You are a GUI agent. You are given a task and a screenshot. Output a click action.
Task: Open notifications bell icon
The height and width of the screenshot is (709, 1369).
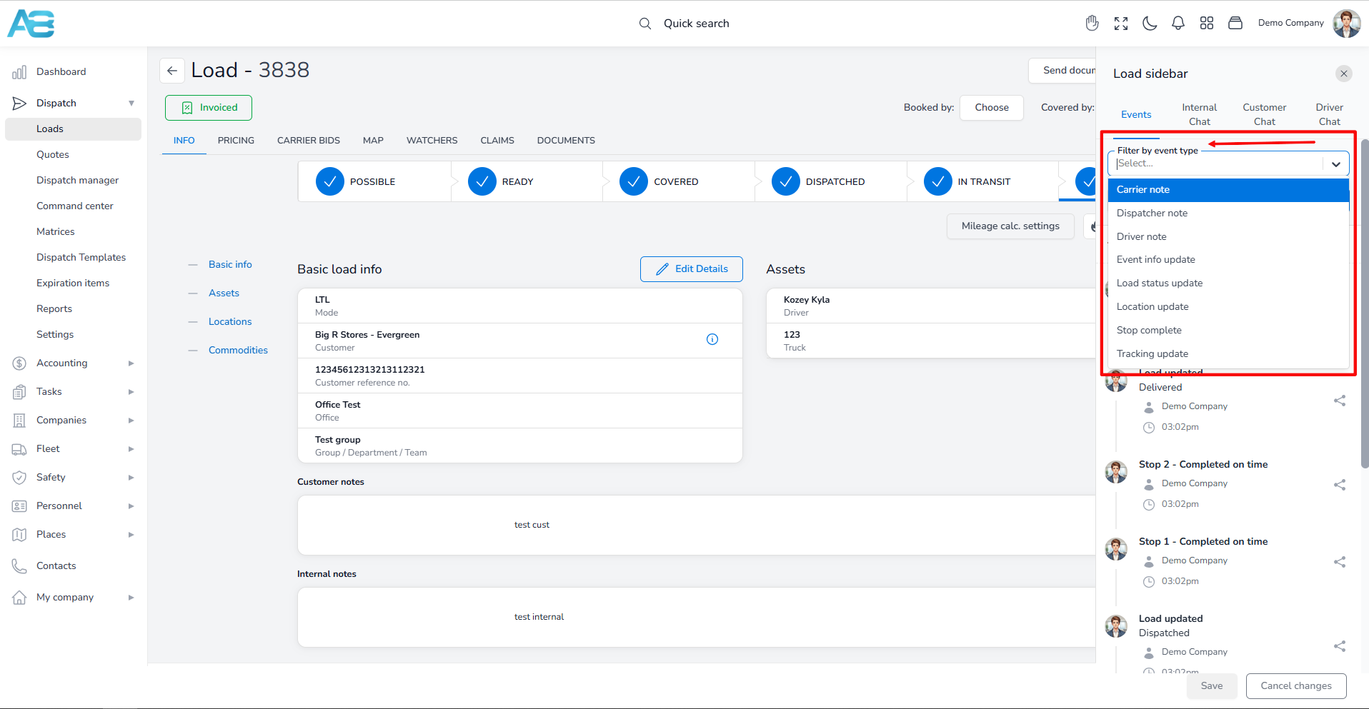coord(1178,24)
